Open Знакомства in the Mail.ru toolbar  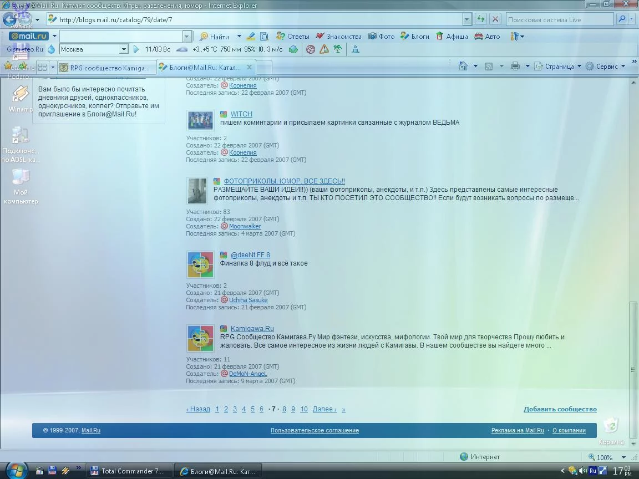point(339,37)
